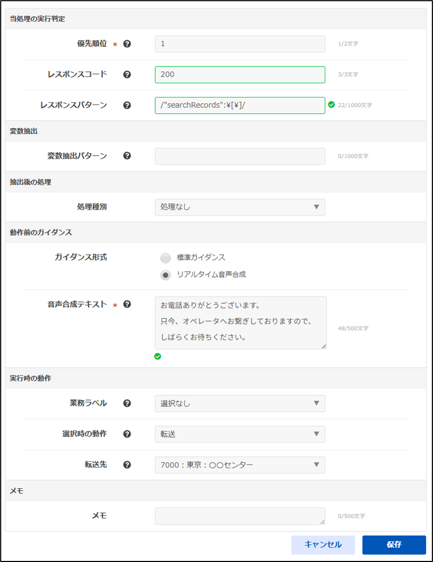
Task: Select the 標準ガイダンス radio option
Action: [x=166, y=258]
